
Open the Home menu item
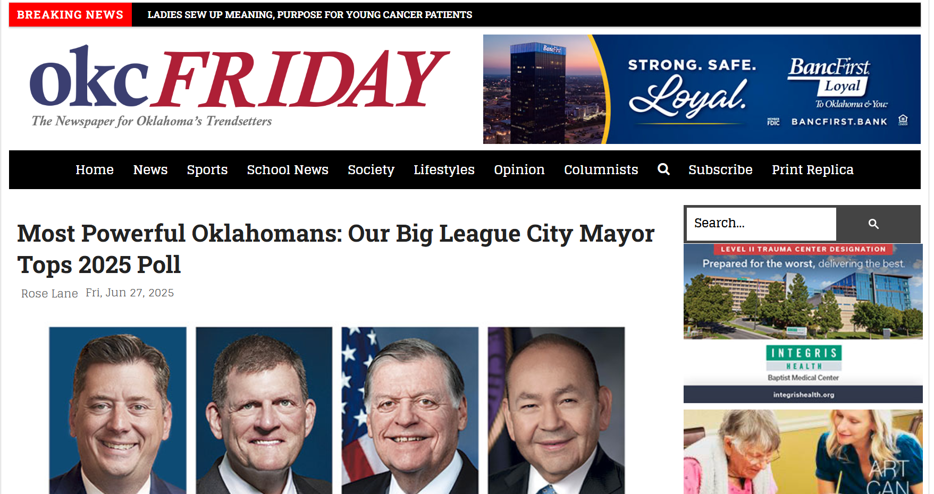tap(95, 169)
